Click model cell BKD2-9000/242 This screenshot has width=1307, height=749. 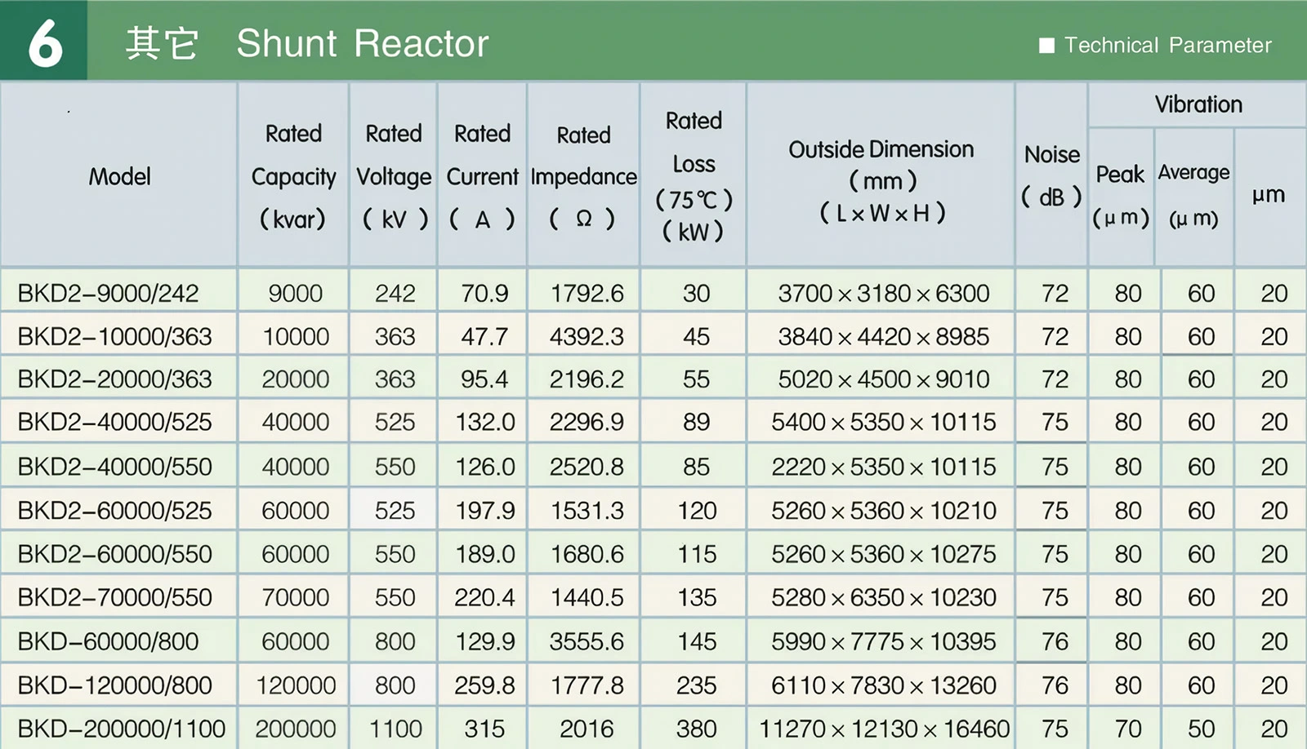(x=108, y=293)
